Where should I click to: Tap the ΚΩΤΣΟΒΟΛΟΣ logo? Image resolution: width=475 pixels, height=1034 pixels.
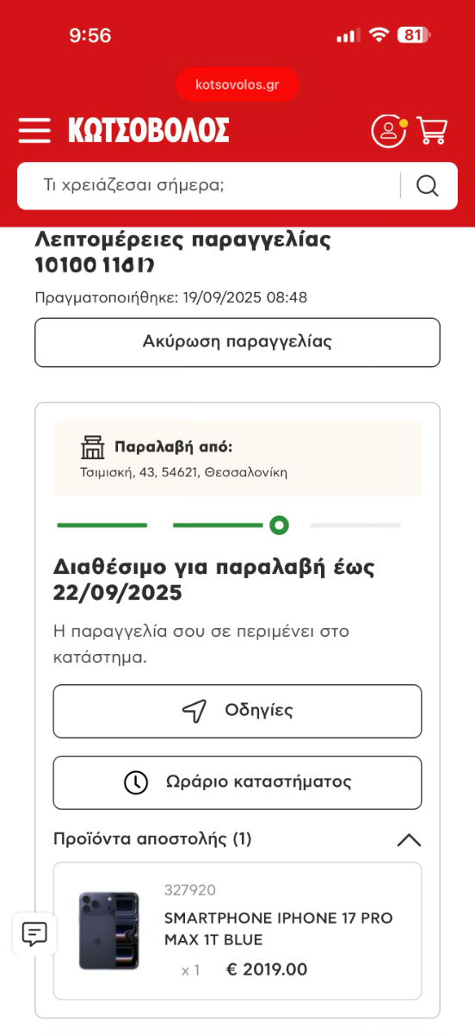click(149, 131)
